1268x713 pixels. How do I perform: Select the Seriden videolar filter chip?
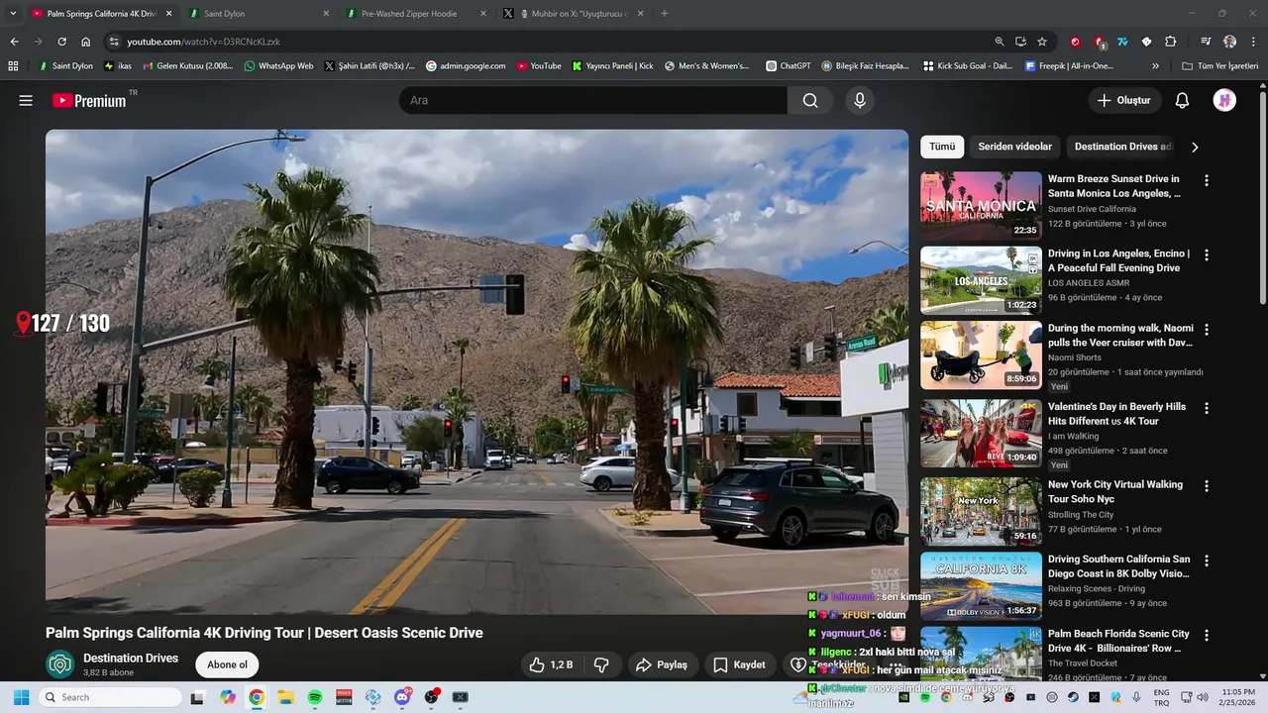pyautogui.click(x=1015, y=147)
